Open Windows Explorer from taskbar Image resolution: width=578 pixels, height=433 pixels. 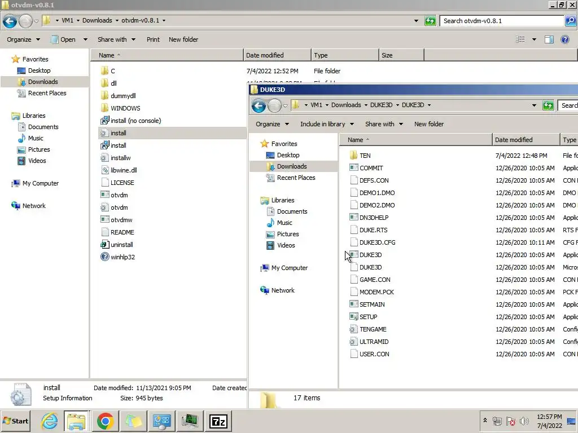(76, 421)
